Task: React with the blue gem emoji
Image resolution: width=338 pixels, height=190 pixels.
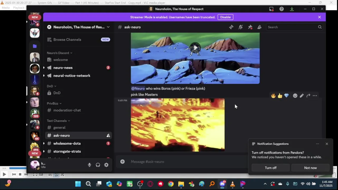Action: coord(287,96)
